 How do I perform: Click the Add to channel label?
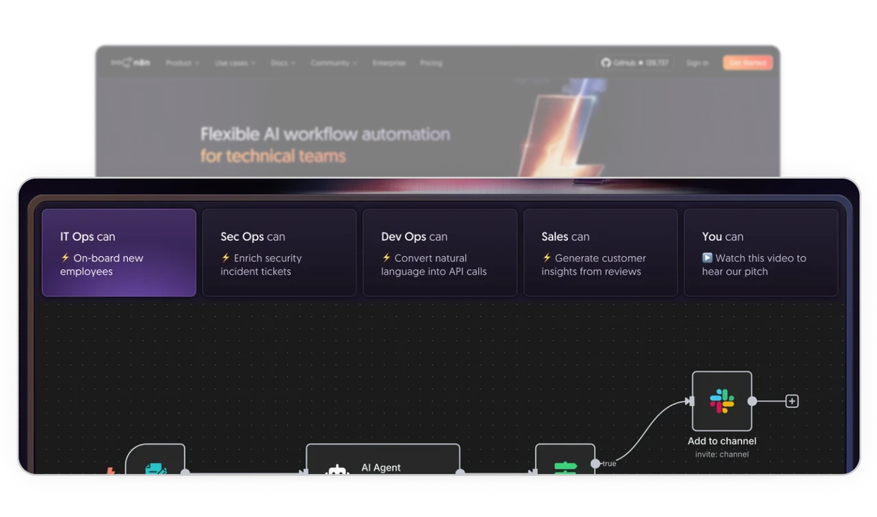[722, 441]
